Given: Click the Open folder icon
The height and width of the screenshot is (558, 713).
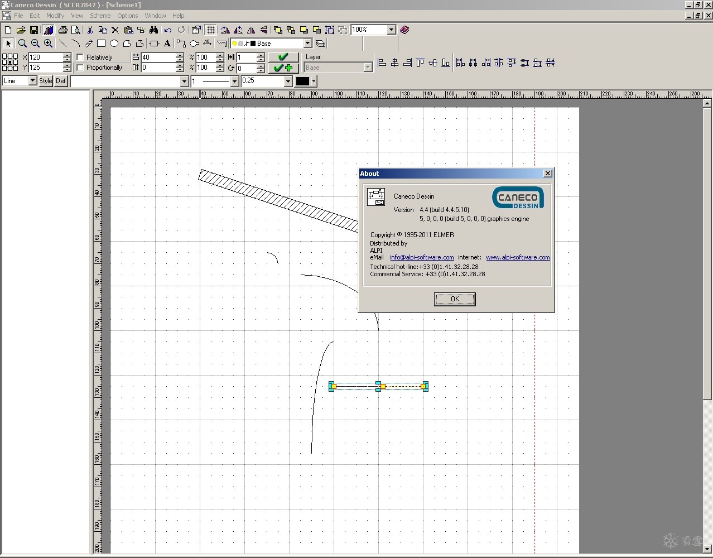Looking at the screenshot, I should click(x=21, y=30).
